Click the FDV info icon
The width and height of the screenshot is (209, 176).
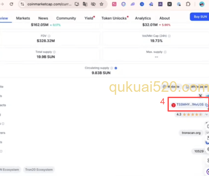(49, 36)
